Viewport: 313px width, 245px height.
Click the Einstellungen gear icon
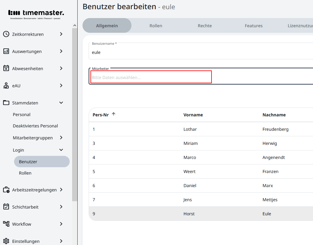click(6, 241)
